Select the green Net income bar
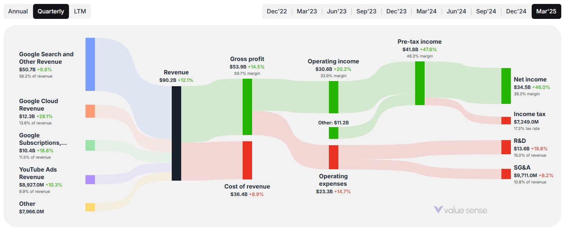566x231 pixels. (x=506, y=86)
